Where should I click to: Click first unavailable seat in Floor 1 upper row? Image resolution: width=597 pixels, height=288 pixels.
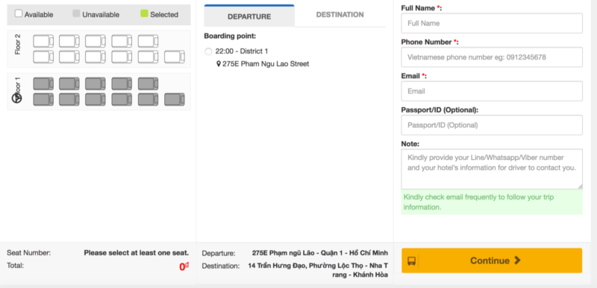[x=43, y=83]
